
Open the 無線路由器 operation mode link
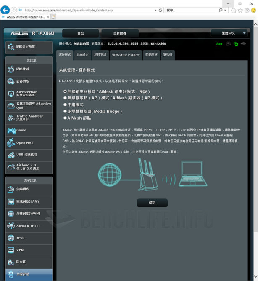81,43
